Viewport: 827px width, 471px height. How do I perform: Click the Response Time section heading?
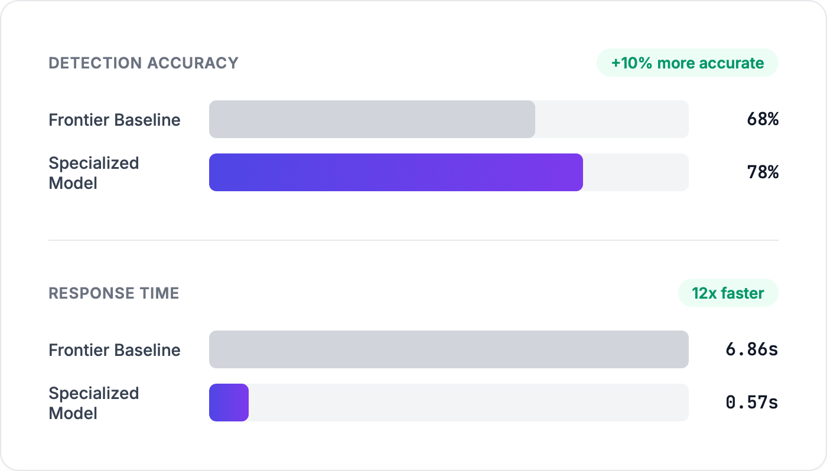click(x=114, y=293)
